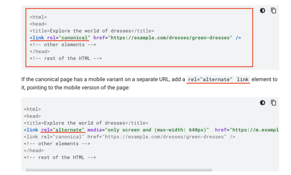Click the link rel="canonical" line in first block
This screenshot has width=291, height=175.
135,38
